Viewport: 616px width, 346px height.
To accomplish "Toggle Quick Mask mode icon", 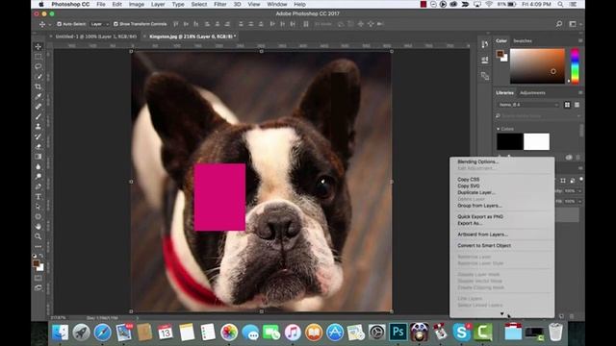I will 38,278.
